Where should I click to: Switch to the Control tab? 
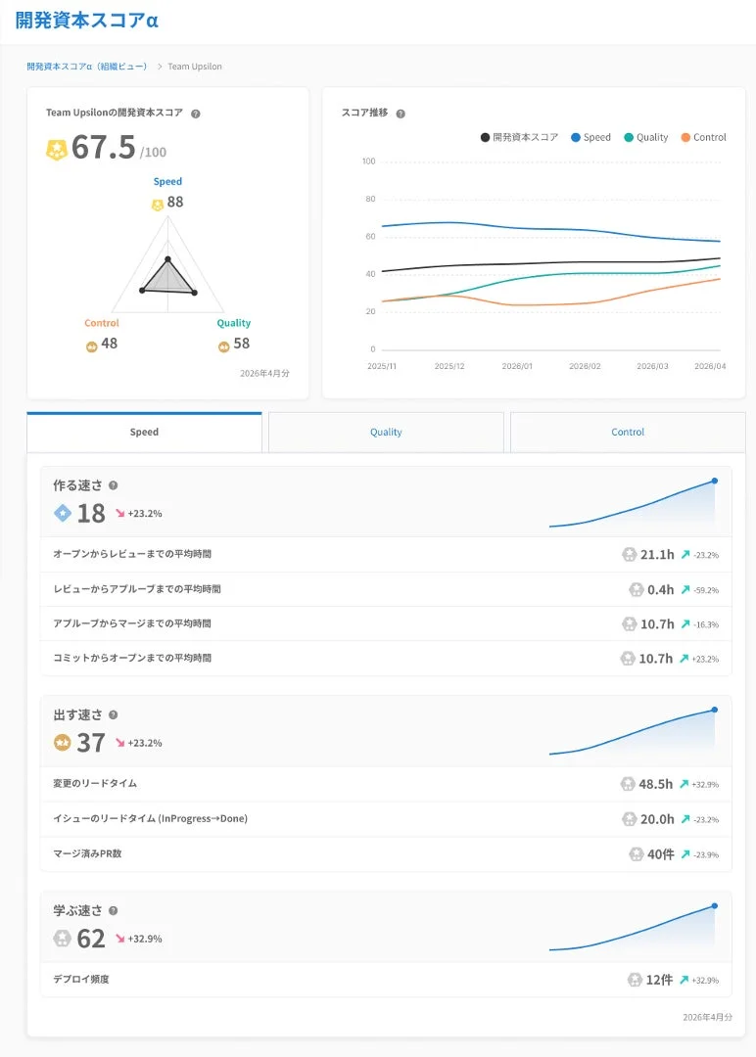coord(628,433)
